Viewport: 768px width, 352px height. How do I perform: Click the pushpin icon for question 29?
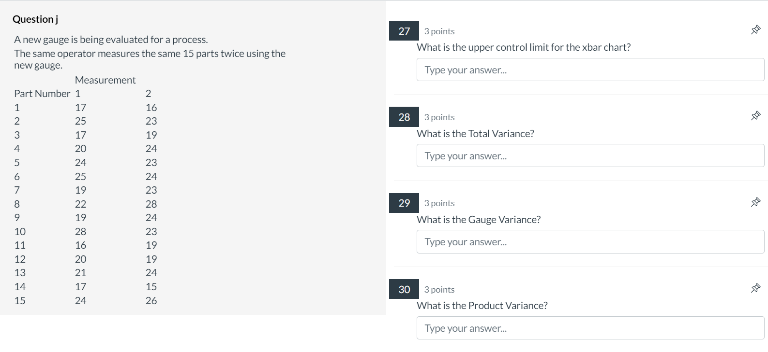(x=755, y=202)
